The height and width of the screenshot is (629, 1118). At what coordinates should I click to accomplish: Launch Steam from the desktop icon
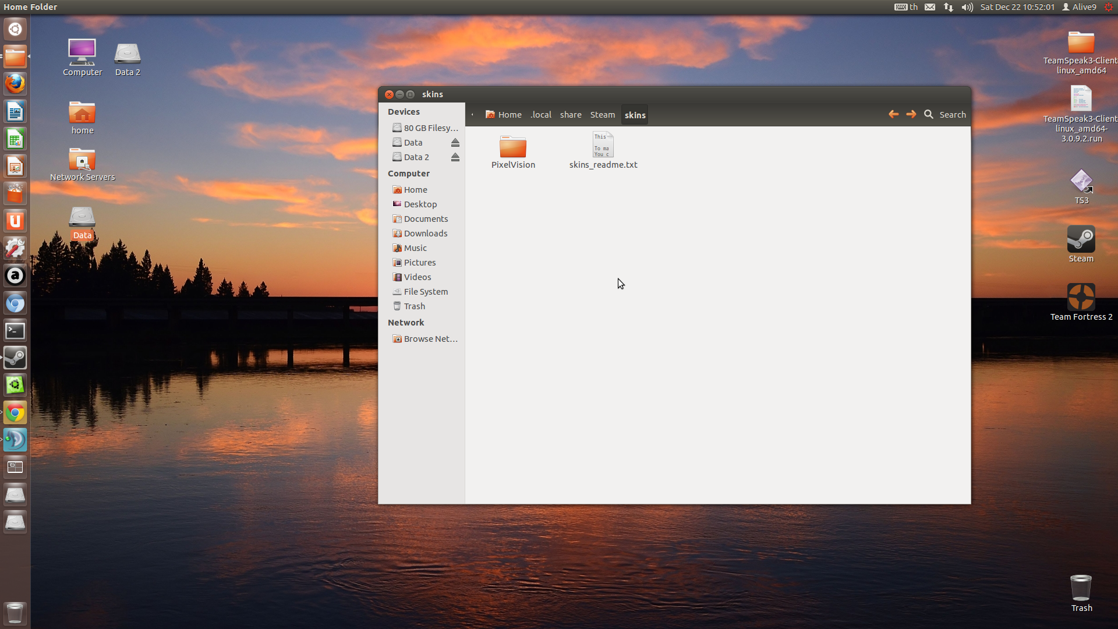pos(1081,240)
